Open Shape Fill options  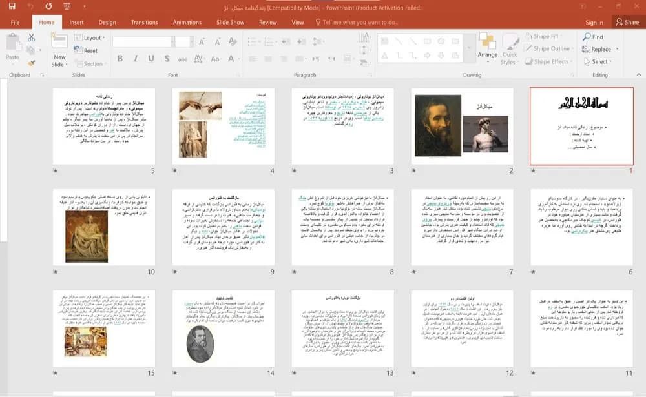[x=543, y=36]
